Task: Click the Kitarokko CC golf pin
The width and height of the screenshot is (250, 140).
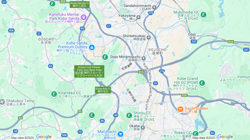Action: point(54,94)
